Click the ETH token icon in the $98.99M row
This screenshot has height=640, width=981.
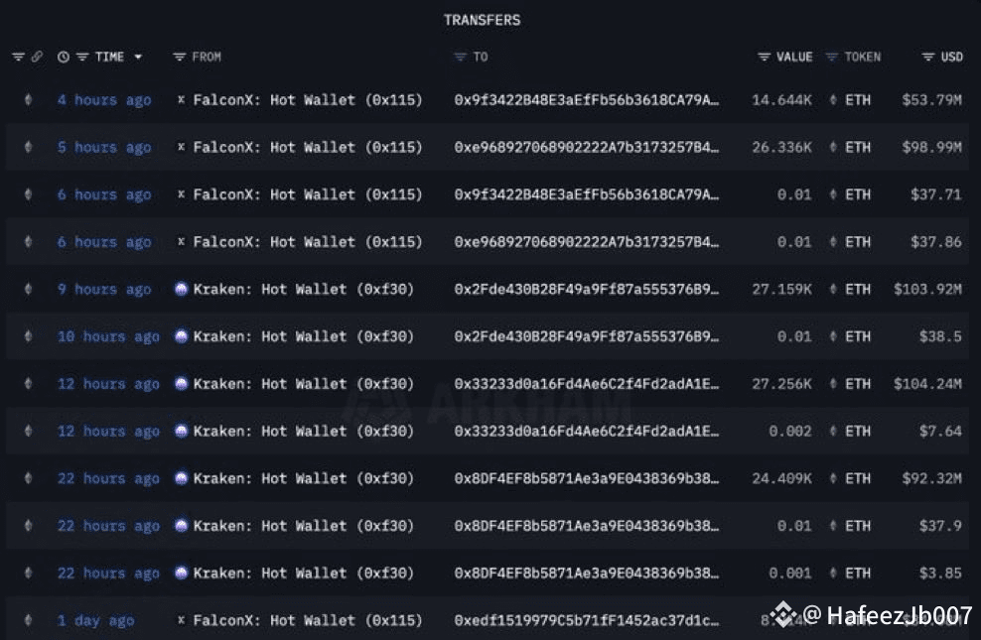point(833,147)
